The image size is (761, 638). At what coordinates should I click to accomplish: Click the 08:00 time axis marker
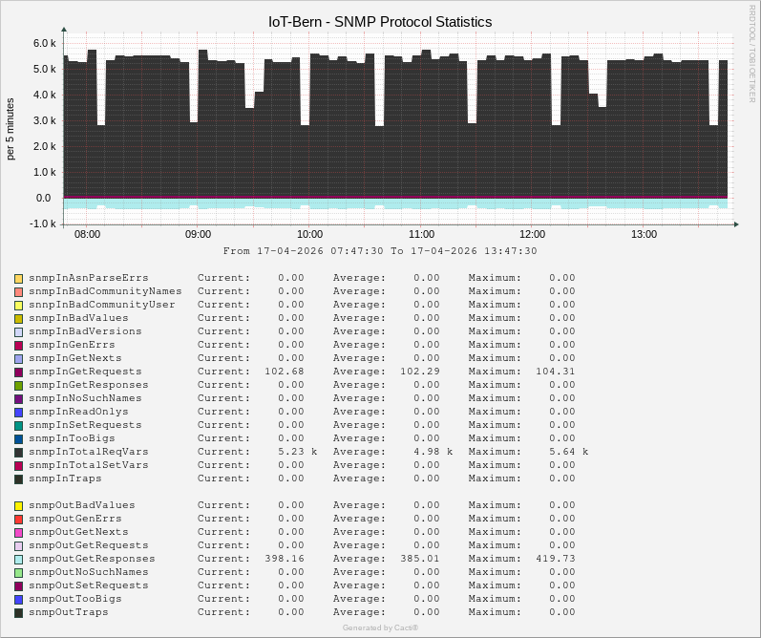pos(87,234)
